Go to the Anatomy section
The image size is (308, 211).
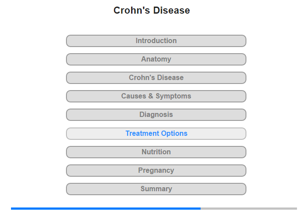pos(156,59)
